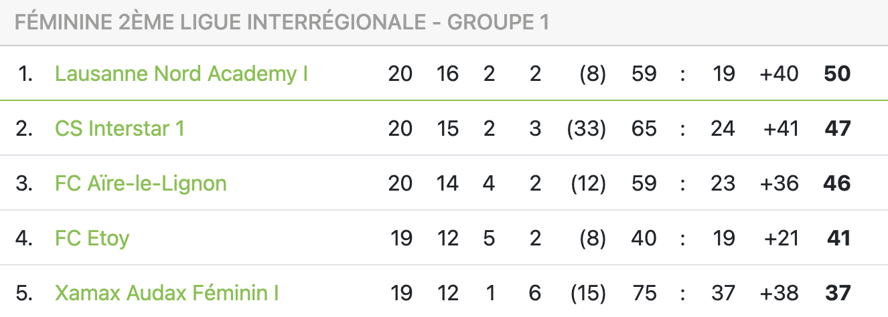This screenshot has width=888, height=317.
Task: Click the +41 goal difference for CS Interstar
Action: tap(780, 128)
